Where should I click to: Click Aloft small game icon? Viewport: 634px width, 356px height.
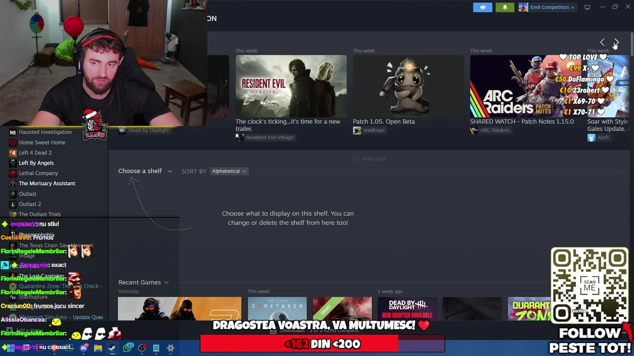591,137
